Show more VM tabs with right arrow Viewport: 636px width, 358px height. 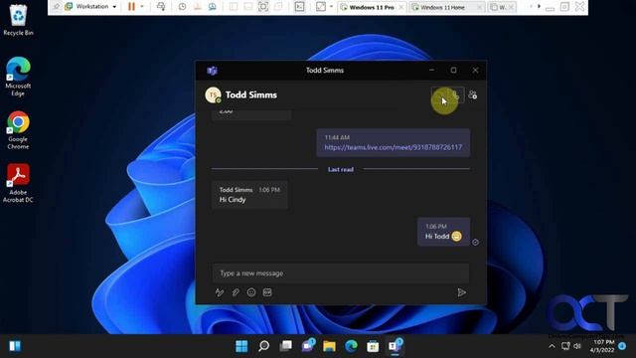pyautogui.click(x=539, y=7)
